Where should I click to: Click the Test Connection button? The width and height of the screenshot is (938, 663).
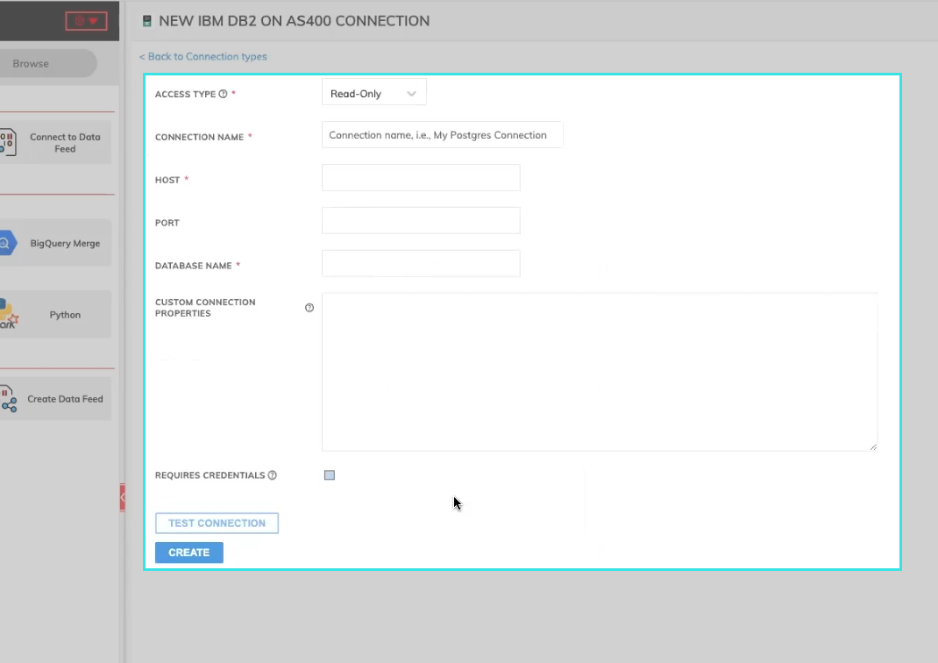217,523
